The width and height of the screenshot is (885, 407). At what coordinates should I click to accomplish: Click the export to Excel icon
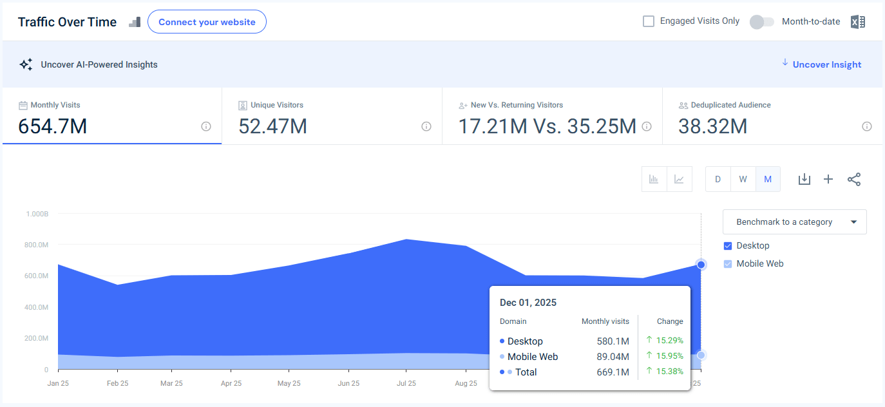pos(857,21)
